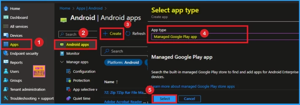Image resolution: width=300 pixels, height=105 pixels.
Task: Collapse the Manage apps section
Action: pyautogui.click(x=62, y=62)
